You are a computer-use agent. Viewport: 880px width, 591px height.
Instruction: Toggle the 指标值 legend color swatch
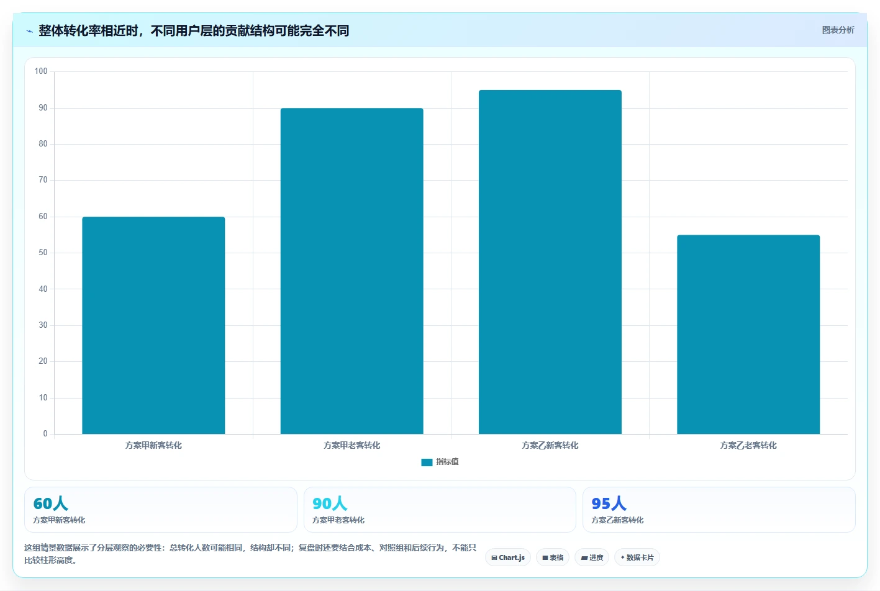(427, 462)
